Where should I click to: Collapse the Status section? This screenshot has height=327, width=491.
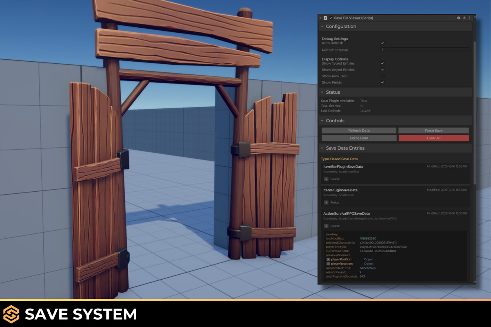322,92
